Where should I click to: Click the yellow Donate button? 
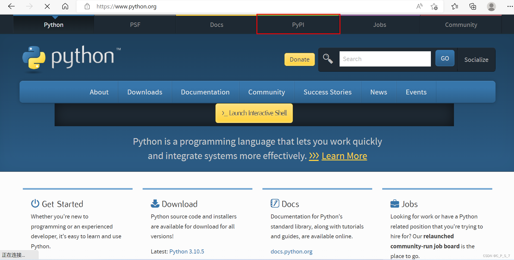[300, 59]
